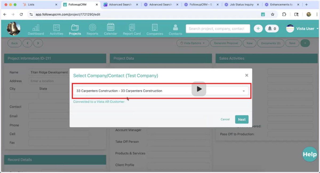Open the Chrome profile avatar
This screenshot has width=320, height=173.
[x=309, y=14]
